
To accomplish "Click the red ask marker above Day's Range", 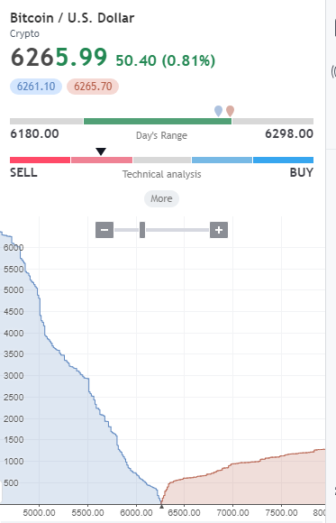I will pos(230,111).
